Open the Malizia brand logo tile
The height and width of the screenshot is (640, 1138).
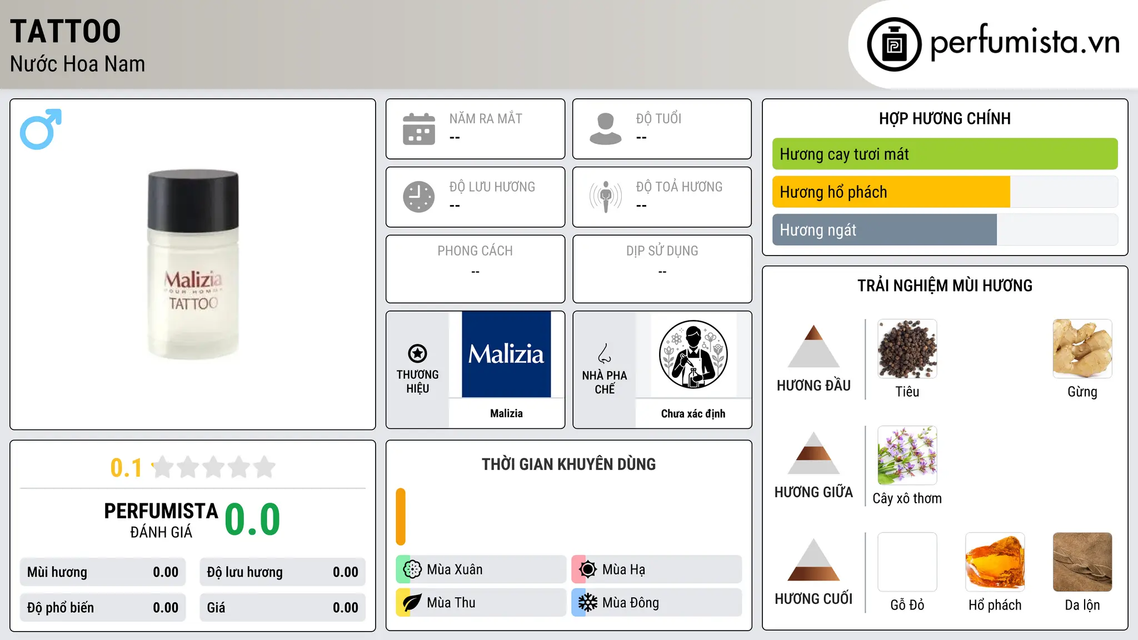click(x=506, y=354)
